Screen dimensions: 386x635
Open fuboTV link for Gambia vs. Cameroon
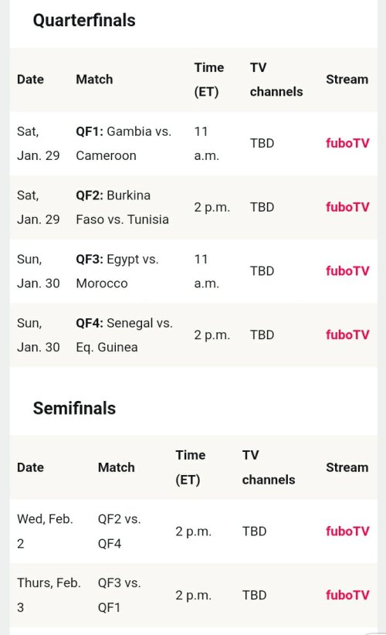click(x=347, y=144)
